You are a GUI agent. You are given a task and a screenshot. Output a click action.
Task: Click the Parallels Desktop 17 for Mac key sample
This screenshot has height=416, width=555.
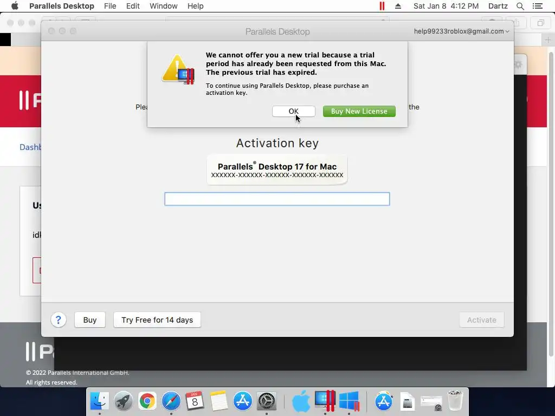[x=277, y=170]
